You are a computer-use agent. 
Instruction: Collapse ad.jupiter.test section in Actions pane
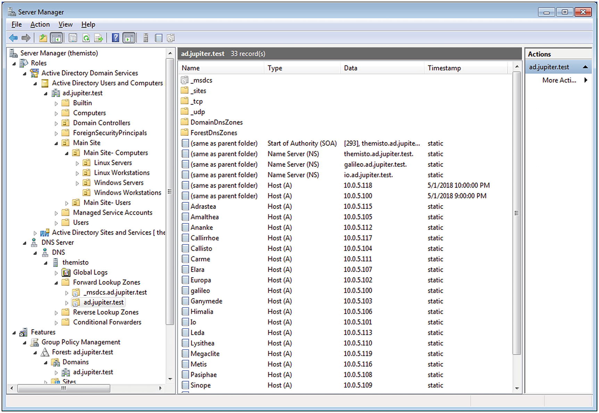pos(585,67)
